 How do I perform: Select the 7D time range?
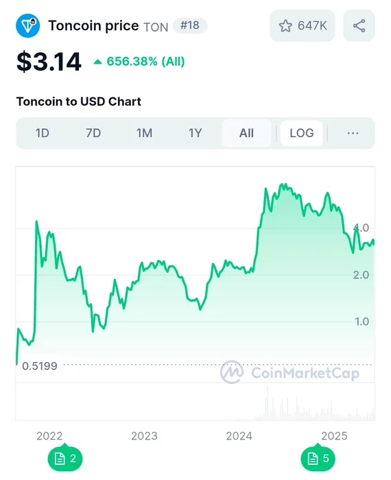pos(93,133)
